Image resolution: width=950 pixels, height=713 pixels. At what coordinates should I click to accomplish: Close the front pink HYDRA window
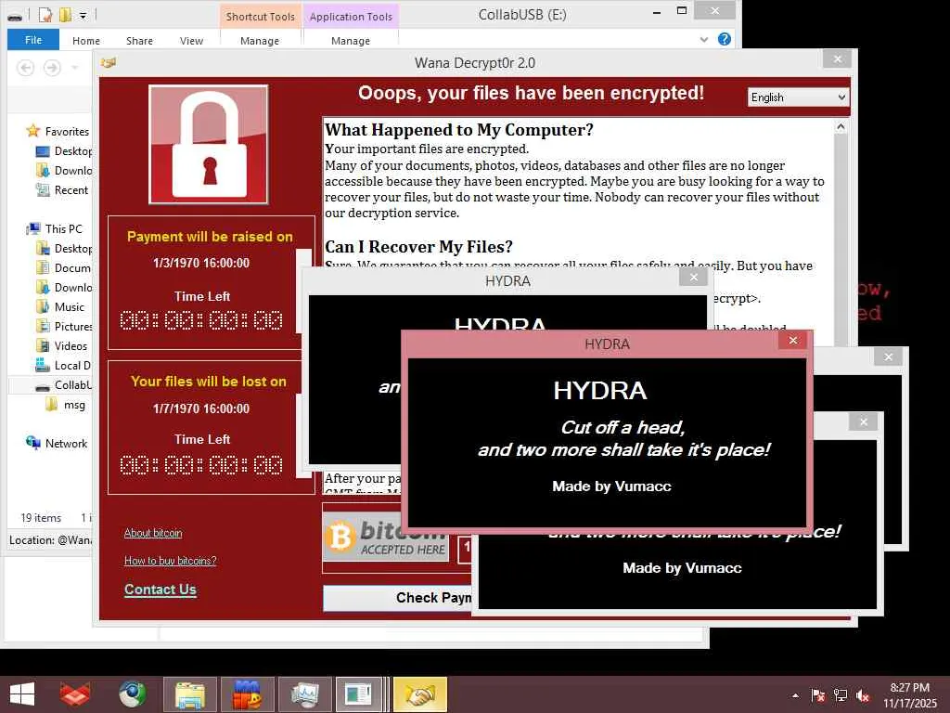tap(793, 341)
